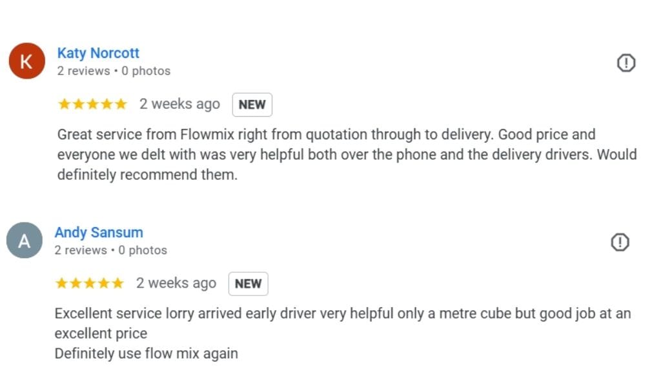661x387 pixels.
Task: Click "2 reviews · 0 photos" under Andy Sansum
Action: (110, 250)
